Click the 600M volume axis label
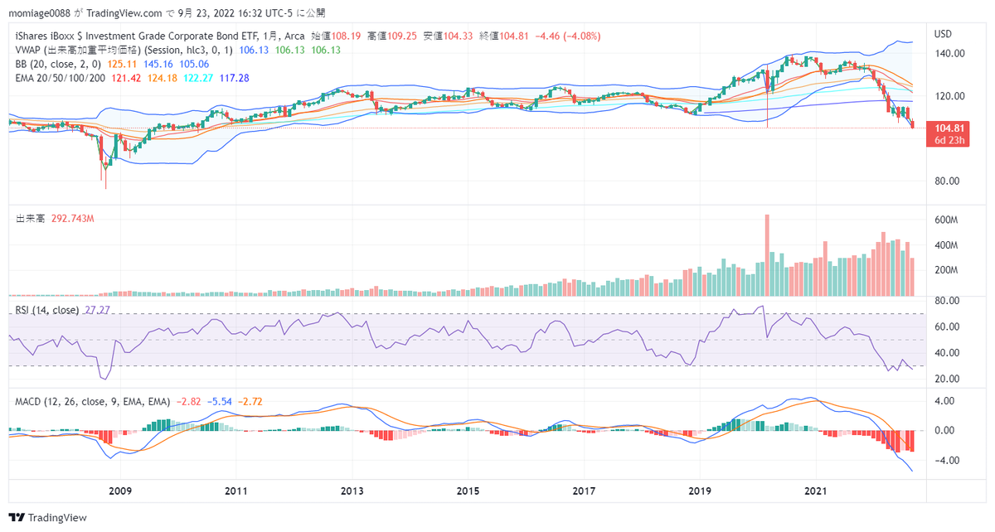 click(947, 220)
